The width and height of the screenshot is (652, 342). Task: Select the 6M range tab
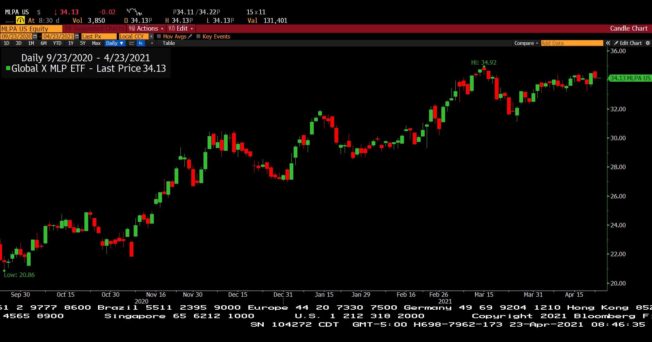pos(44,43)
